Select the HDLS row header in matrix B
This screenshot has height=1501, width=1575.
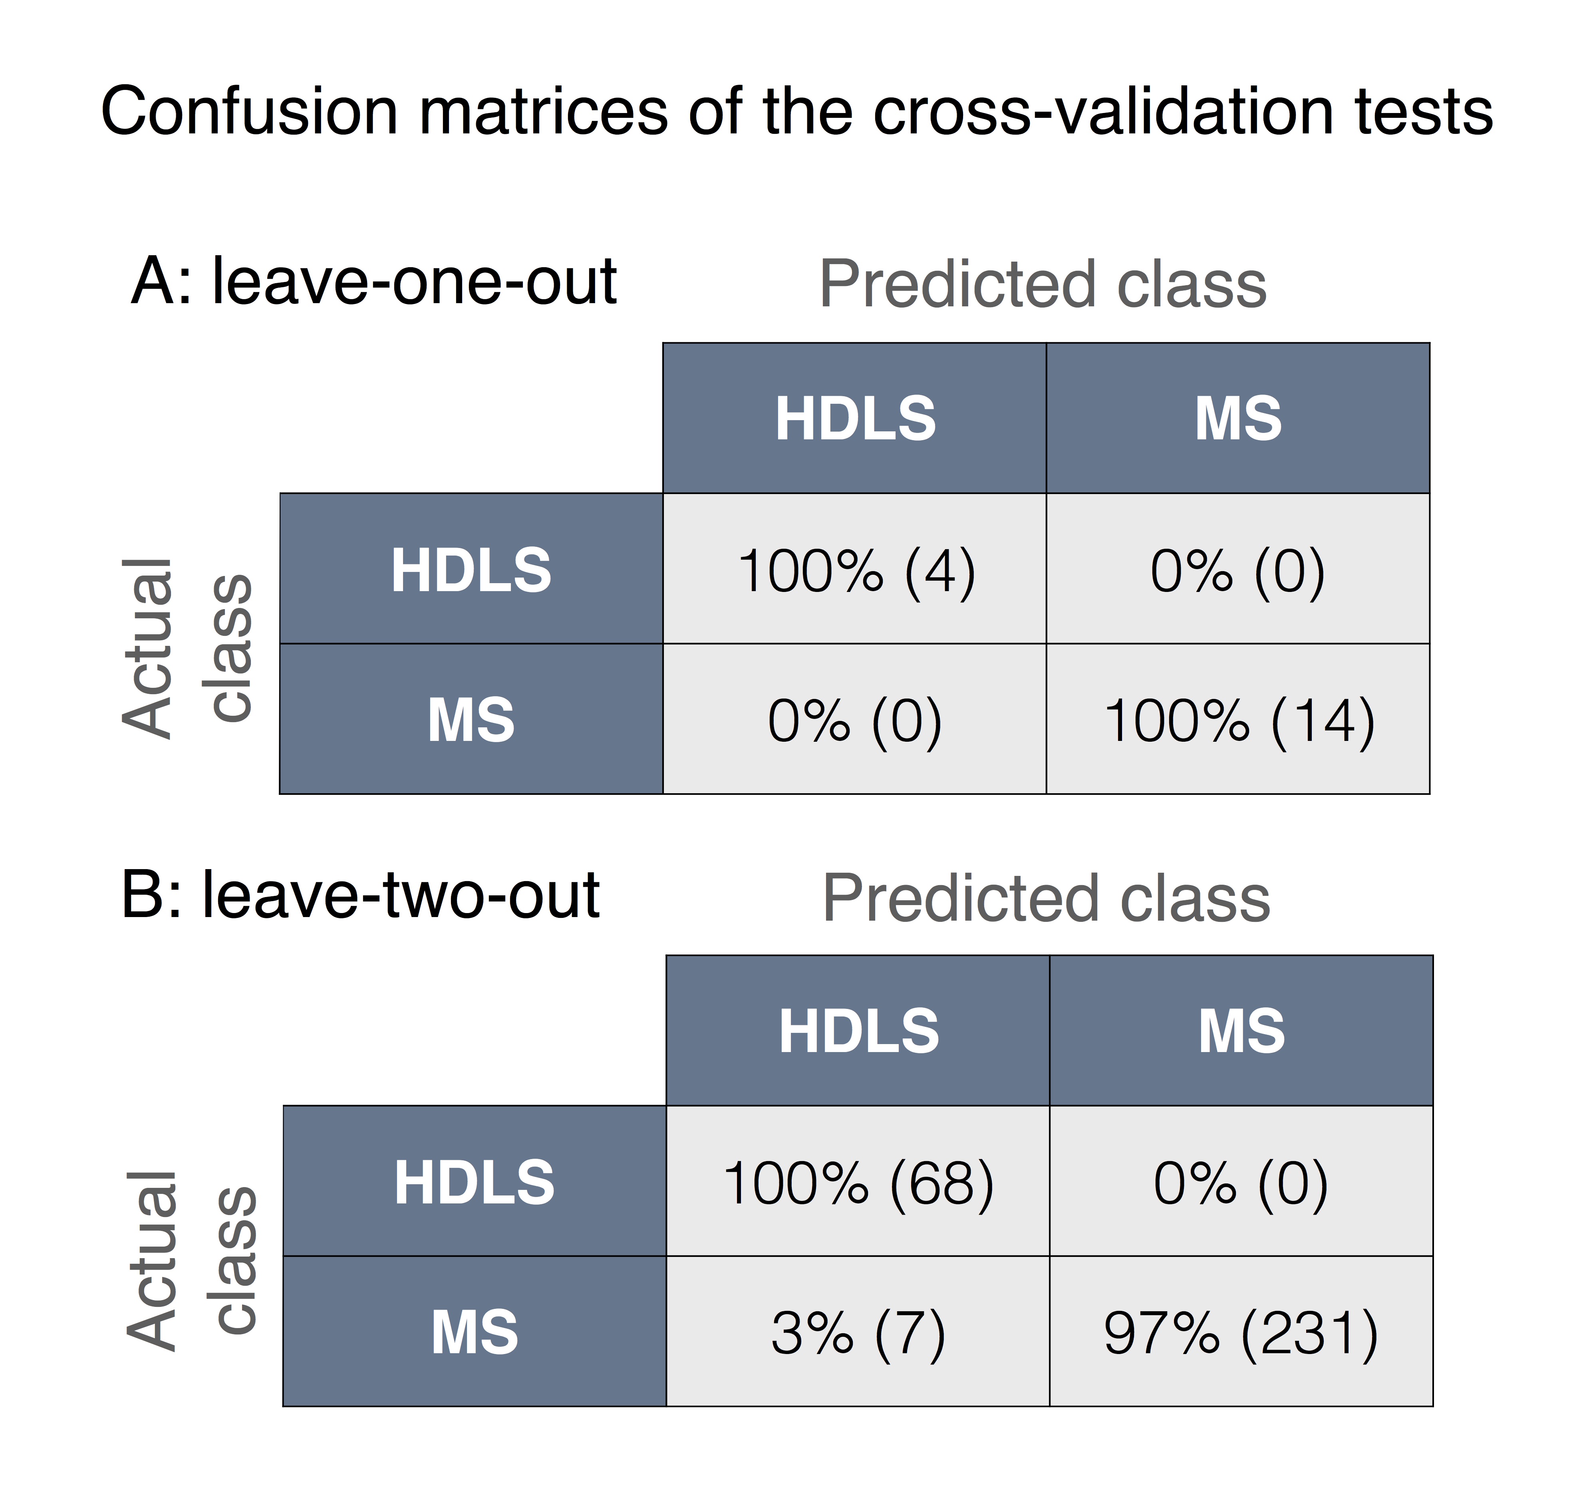tap(475, 1182)
